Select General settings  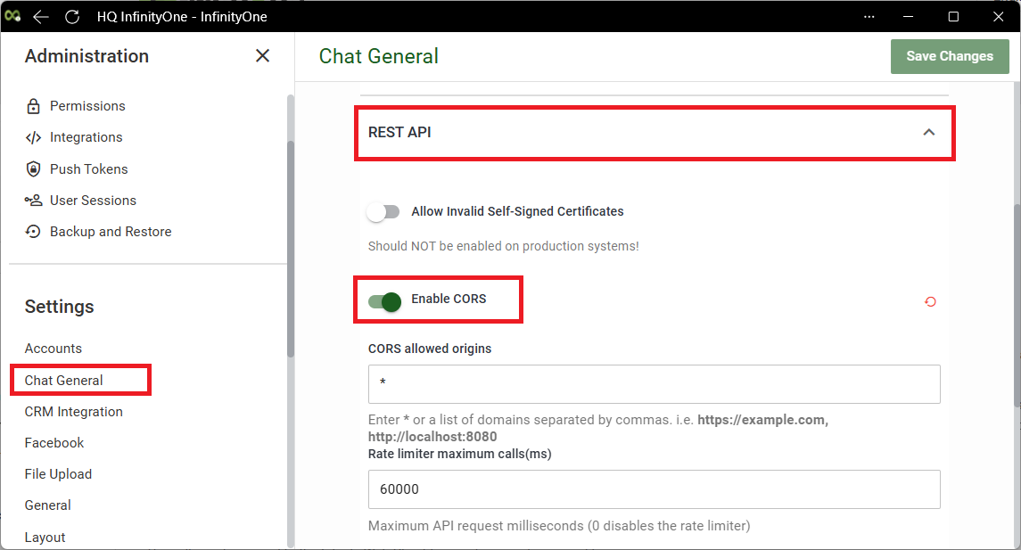coord(47,505)
